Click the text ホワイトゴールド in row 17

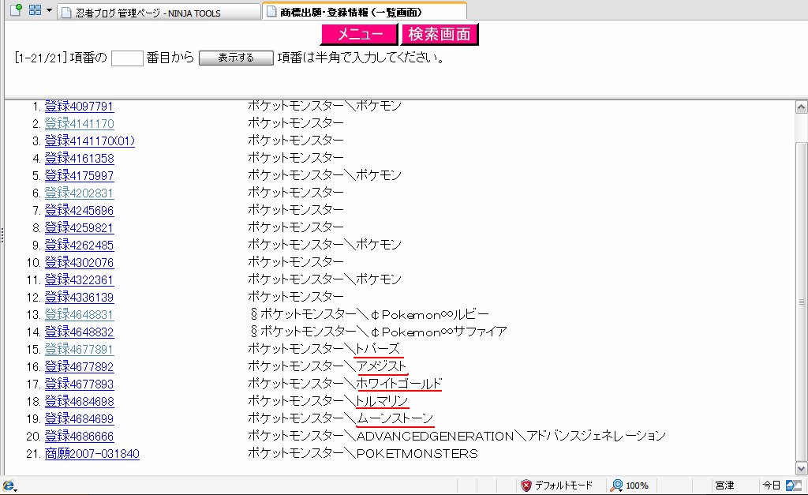(x=398, y=384)
